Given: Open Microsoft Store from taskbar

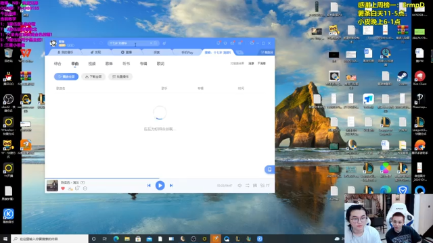Looking at the screenshot, I should [x=138, y=239].
